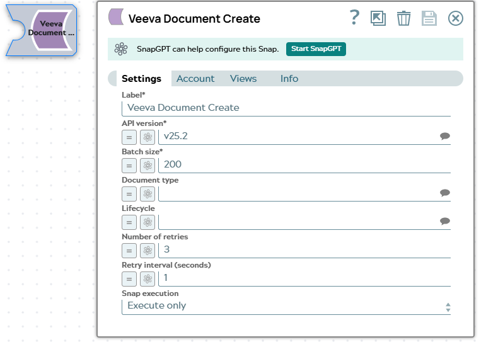Delete the snap with the trash icon
Screen dimensions: 486x342
(403, 18)
